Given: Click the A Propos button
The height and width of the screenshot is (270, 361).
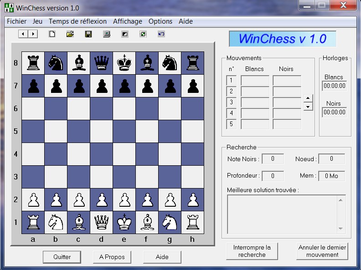Looking at the screenshot, I should [x=112, y=257].
